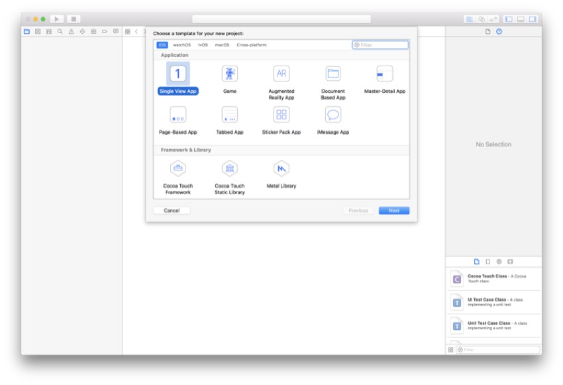This screenshot has height=385, width=563.
Task: Select the iOS platform tab
Action: (162, 45)
